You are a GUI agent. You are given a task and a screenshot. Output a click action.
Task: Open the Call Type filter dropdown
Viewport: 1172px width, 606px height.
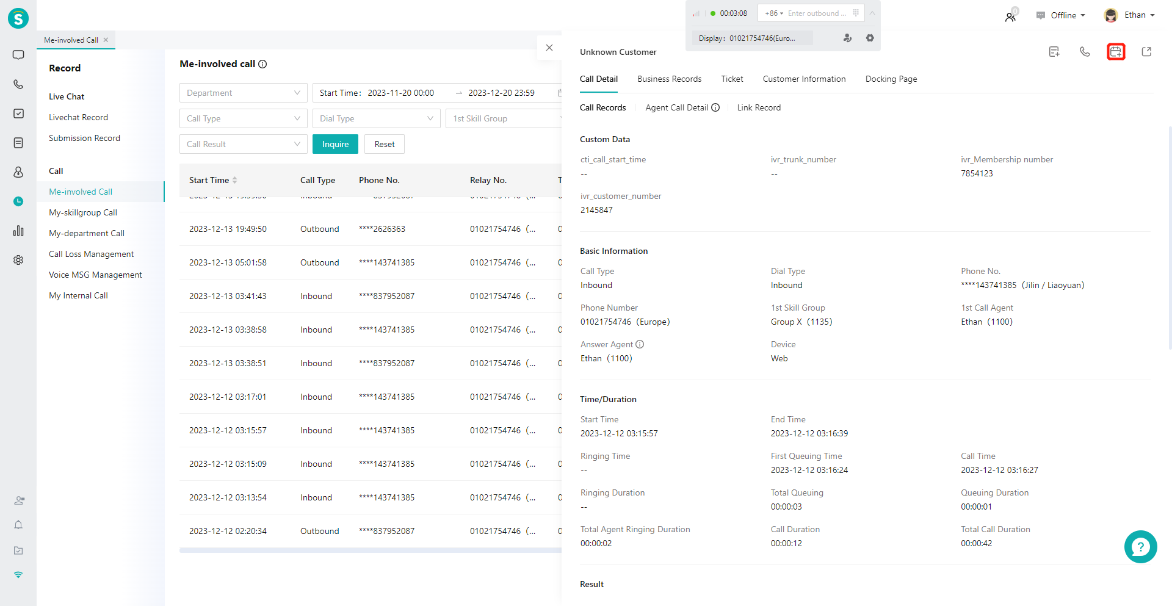tap(244, 118)
